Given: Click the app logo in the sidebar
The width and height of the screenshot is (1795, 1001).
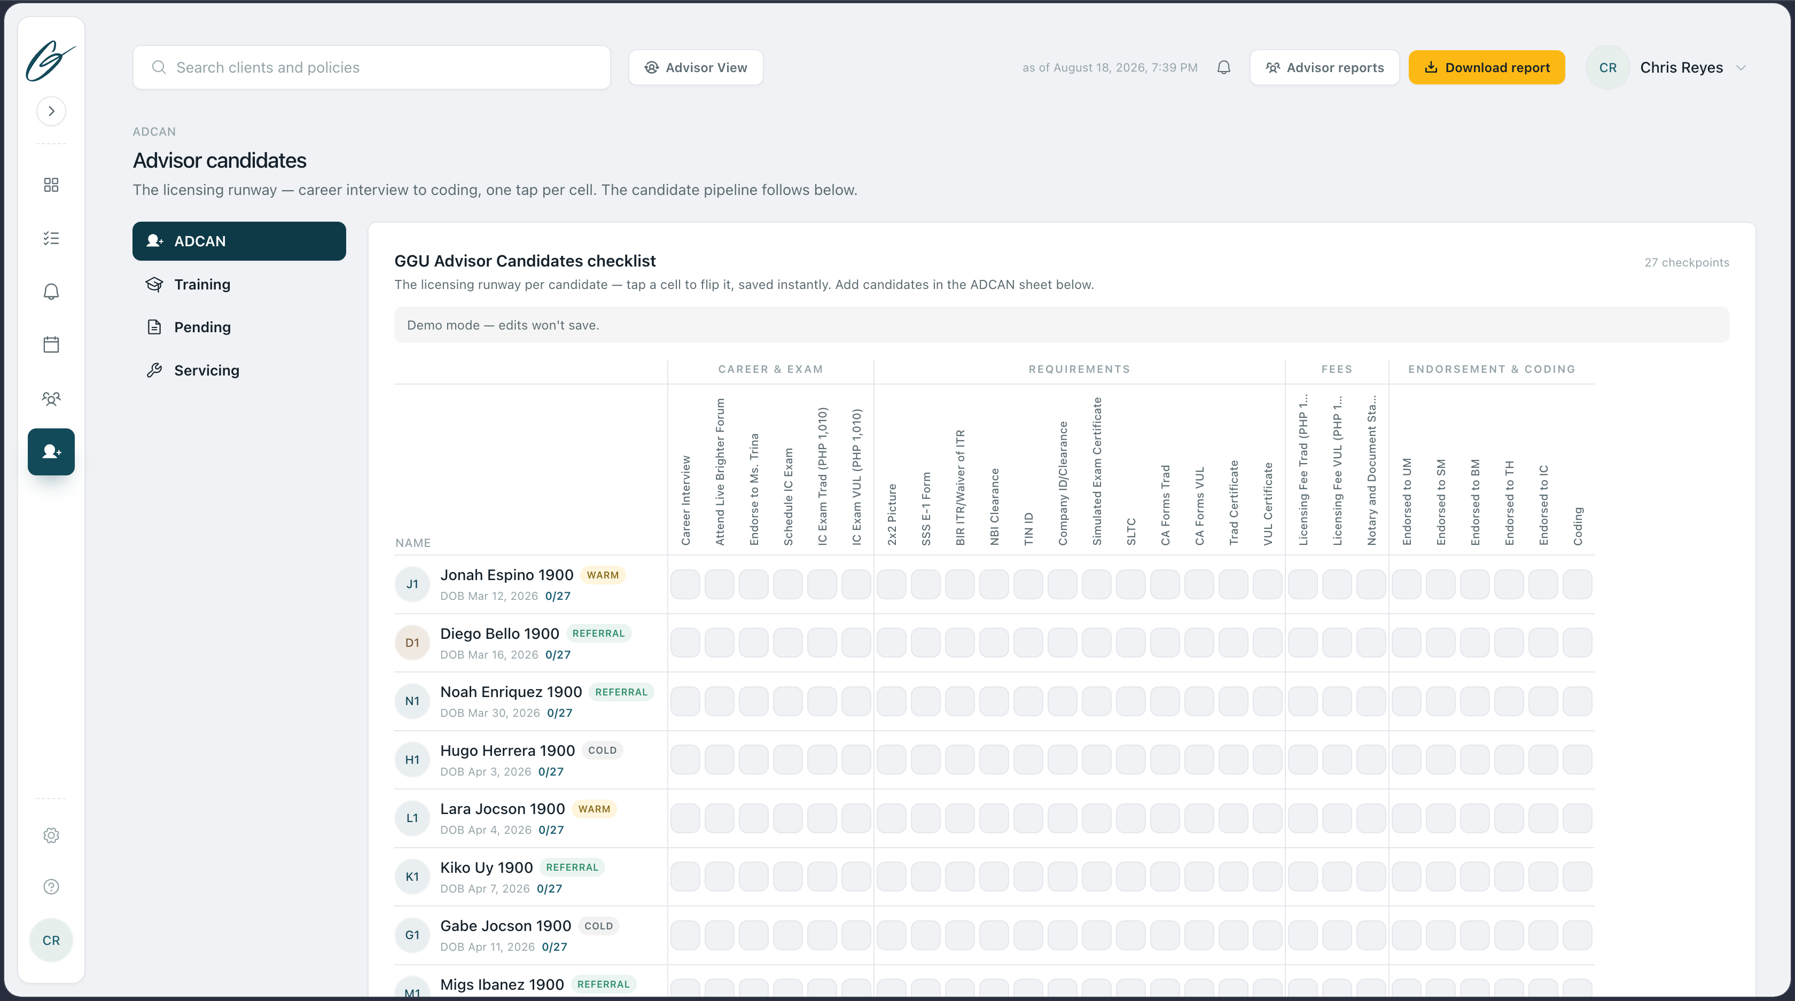Looking at the screenshot, I should (x=51, y=61).
